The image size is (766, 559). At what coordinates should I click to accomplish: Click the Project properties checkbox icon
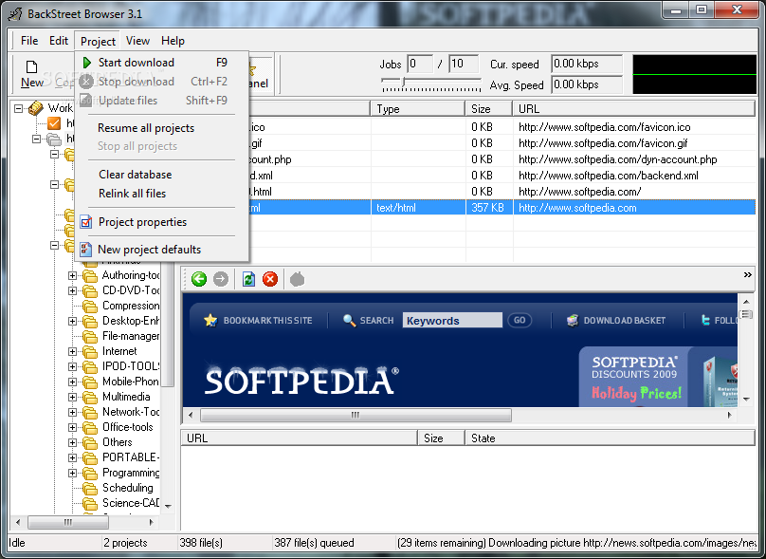coord(86,222)
